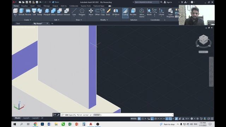This screenshot has width=226, height=127.
Task: Open the Manage ribbon tab
Action: 47,6
